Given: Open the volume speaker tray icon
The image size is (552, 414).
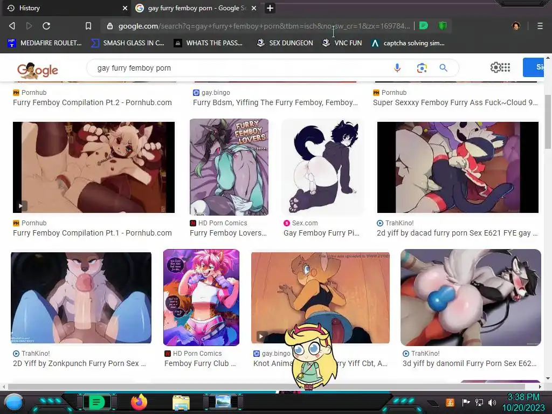Looking at the screenshot, I should pyautogui.click(x=492, y=402).
